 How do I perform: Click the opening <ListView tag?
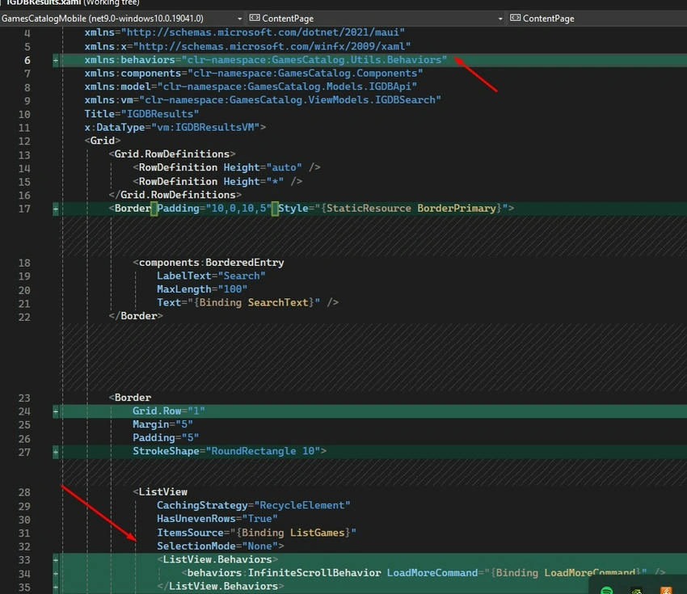point(160,492)
